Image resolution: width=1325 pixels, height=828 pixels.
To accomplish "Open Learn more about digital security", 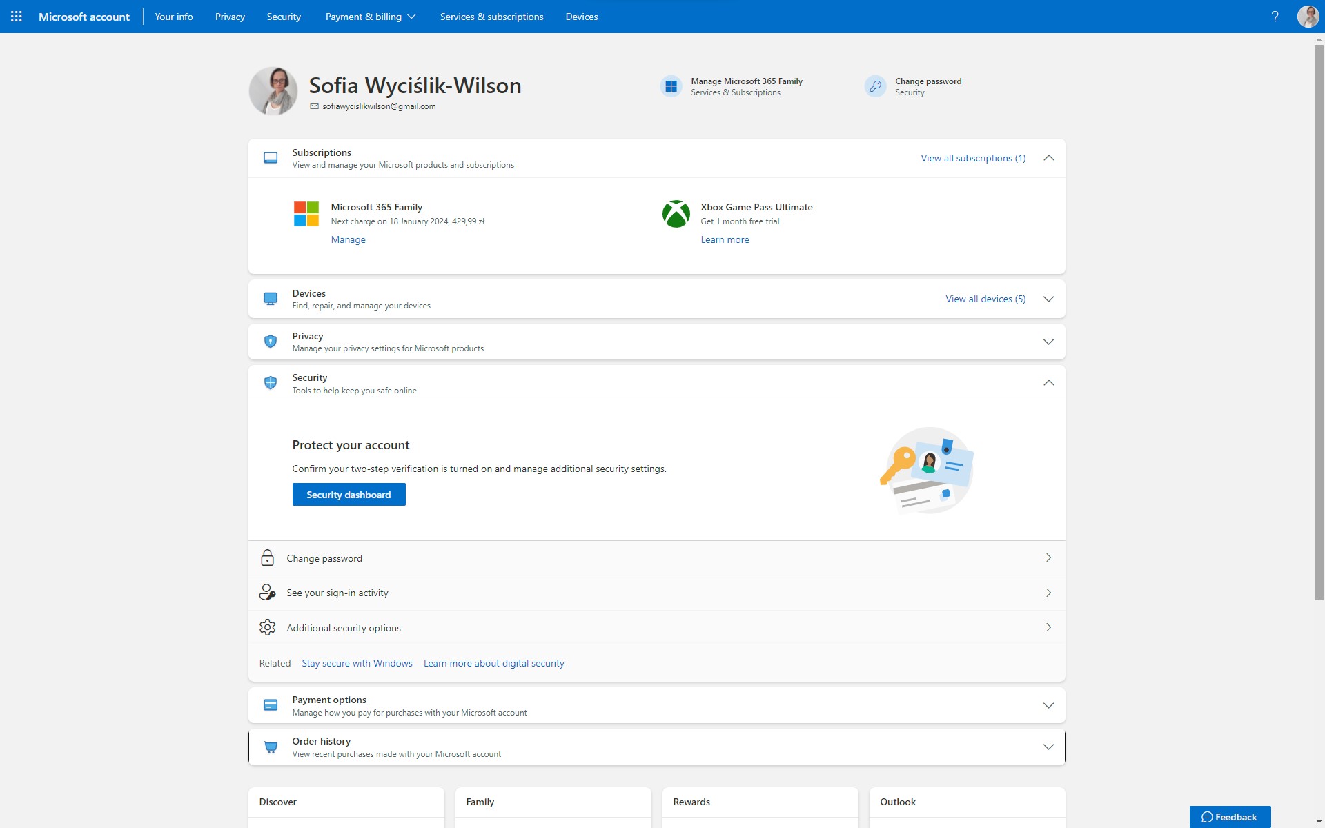I will click(x=493, y=663).
